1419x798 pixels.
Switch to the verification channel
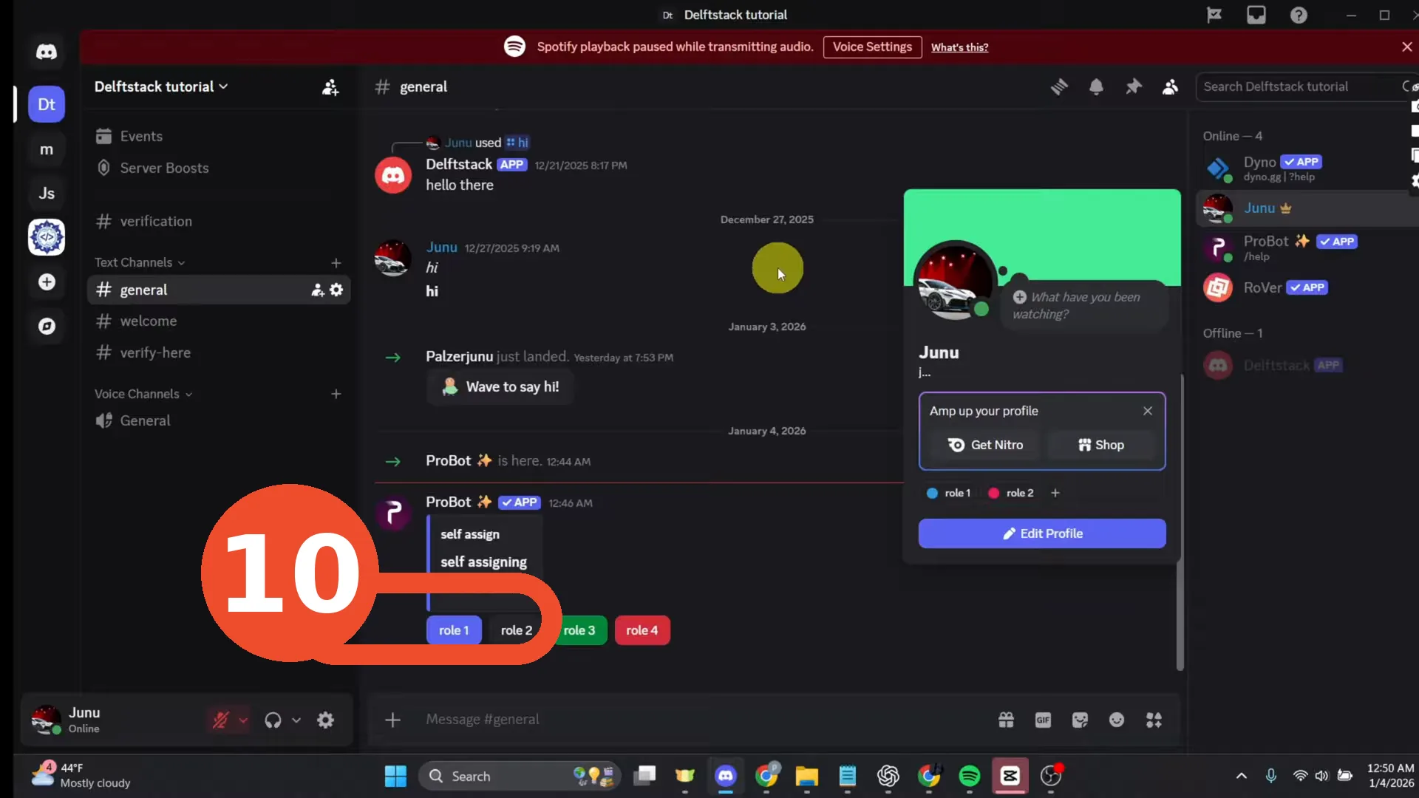click(x=219, y=221)
